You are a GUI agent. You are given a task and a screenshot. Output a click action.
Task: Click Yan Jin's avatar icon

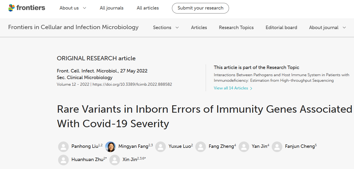244,147
